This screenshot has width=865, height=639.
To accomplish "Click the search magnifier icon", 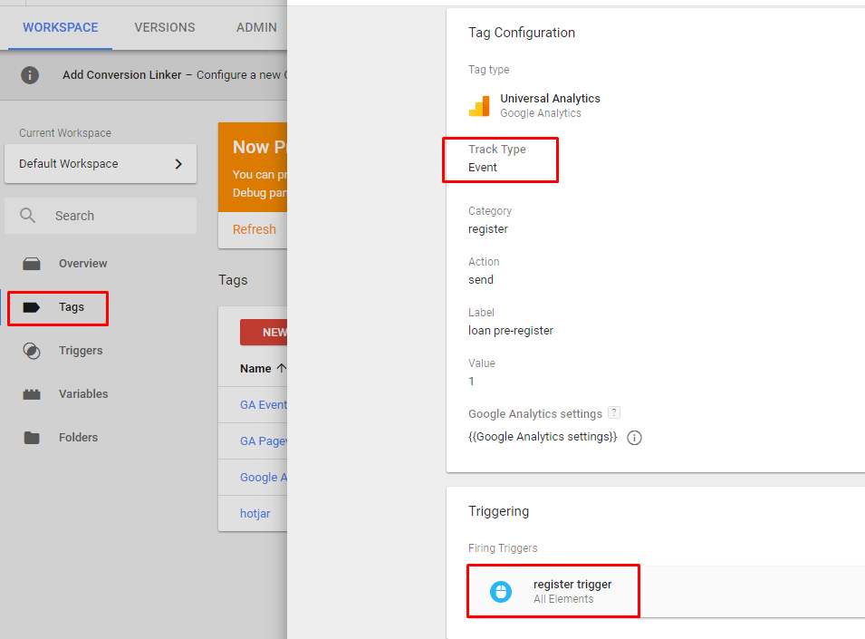I will coord(27,215).
